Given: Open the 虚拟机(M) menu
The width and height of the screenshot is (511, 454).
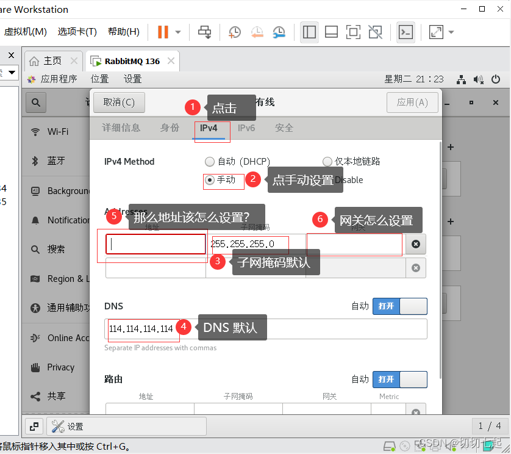Looking at the screenshot, I should 25,31.
